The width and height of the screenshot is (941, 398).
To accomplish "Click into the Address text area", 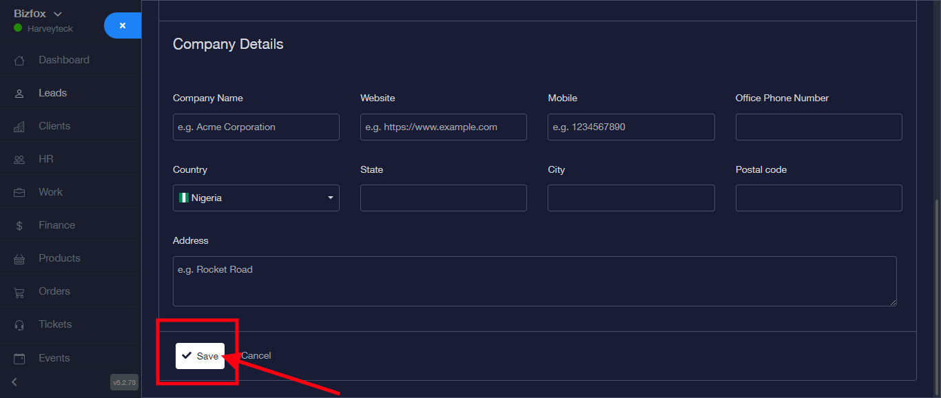I will [x=534, y=281].
